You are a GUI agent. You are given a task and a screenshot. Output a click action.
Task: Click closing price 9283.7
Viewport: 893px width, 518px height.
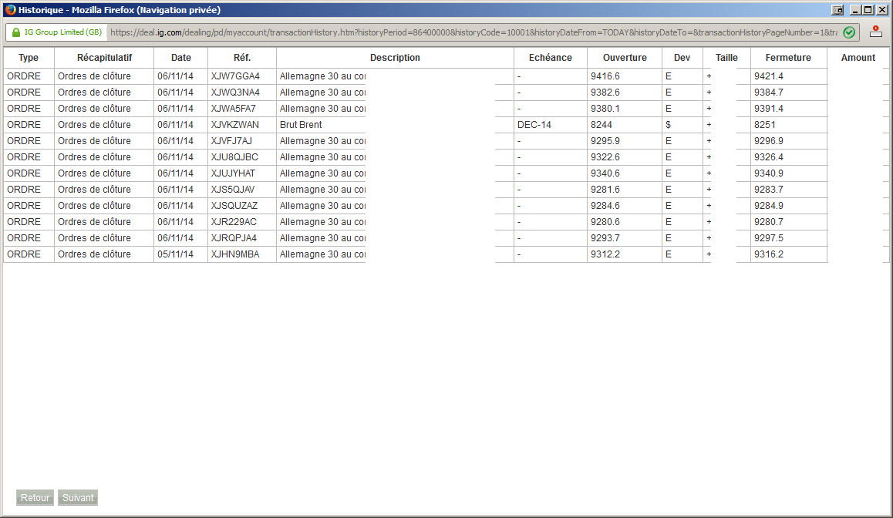click(x=769, y=190)
